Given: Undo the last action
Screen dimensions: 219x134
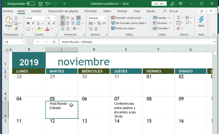Looking at the screenshot, I should 47,4.
